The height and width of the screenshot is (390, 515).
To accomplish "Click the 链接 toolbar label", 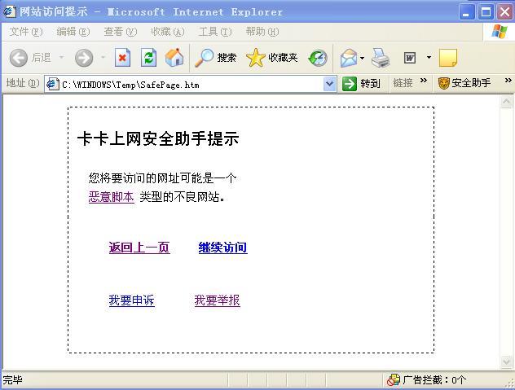I will (x=403, y=83).
